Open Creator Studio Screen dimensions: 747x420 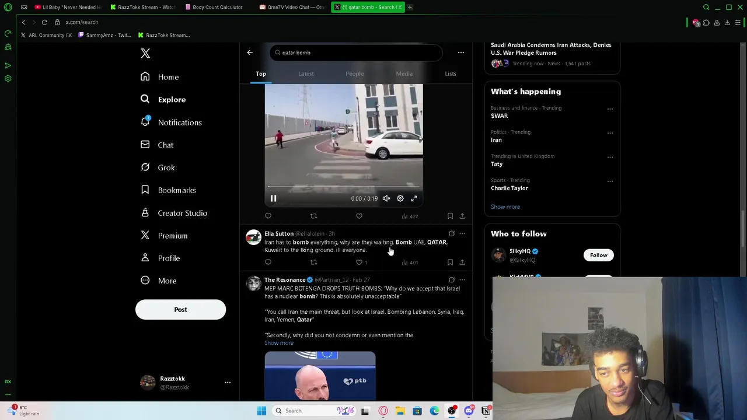coord(174,213)
